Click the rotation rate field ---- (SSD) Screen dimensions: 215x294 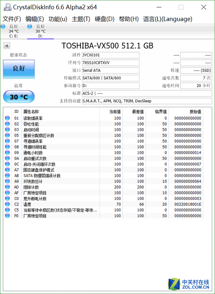pyautogui.click(x=196, y=70)
